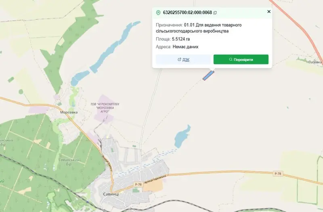Click the Савинці town label

(x=111, y=194)
